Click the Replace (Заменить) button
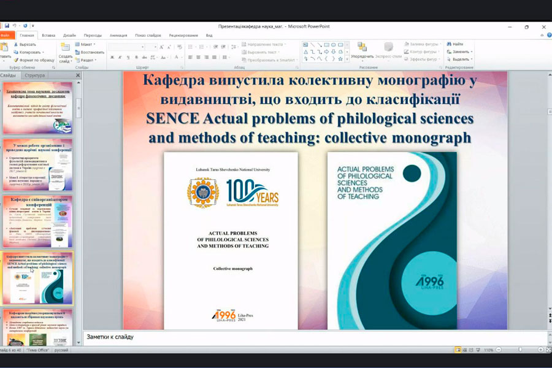The width and height of the screenshot is (552, 368). coord(460,52)
